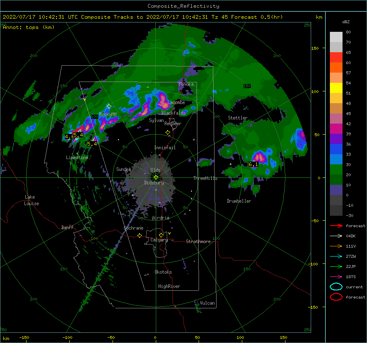The width and height of the screenshot is (367, 343).
Task: Click the dBZ legend heading
Action: (x=346, y=22)
